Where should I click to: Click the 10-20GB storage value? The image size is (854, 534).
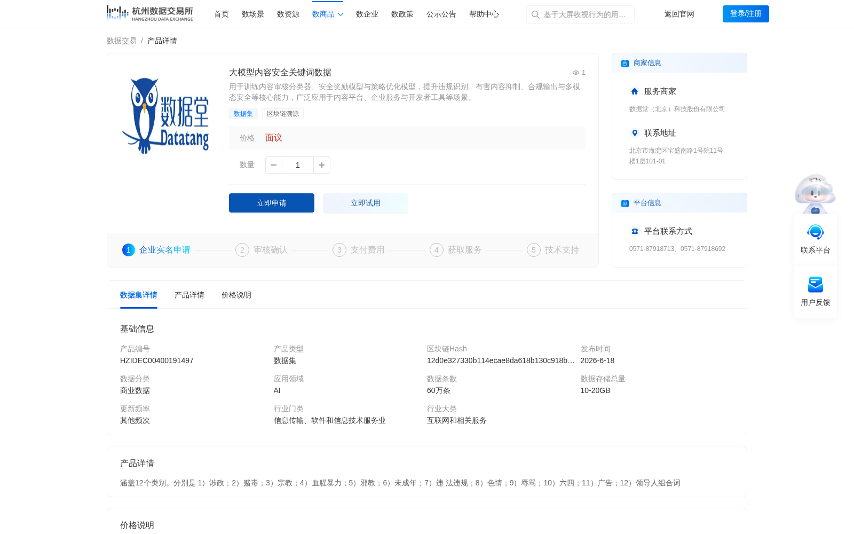coord(595,390)
